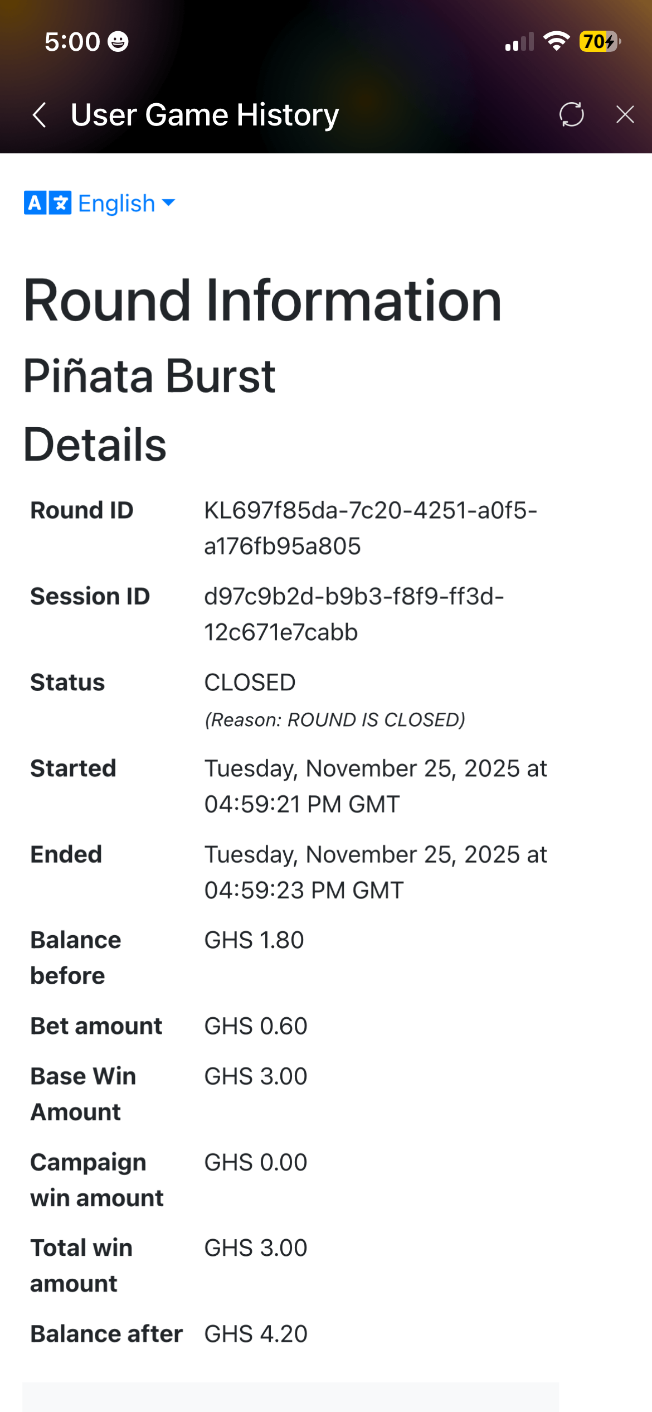Tap the smiley face status icon
Image resolution: width=652 pixels, height=1412 pixels.
coord(118,42)
